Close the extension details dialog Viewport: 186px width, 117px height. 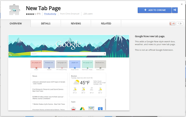pyautogui.click(x=182, y=4)
